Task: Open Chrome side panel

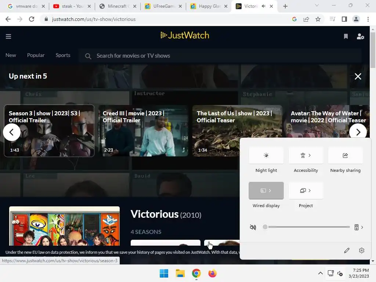Action: pos(344,19)
